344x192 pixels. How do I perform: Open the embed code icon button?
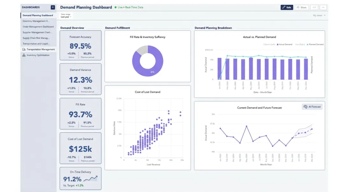pos(314,7)
